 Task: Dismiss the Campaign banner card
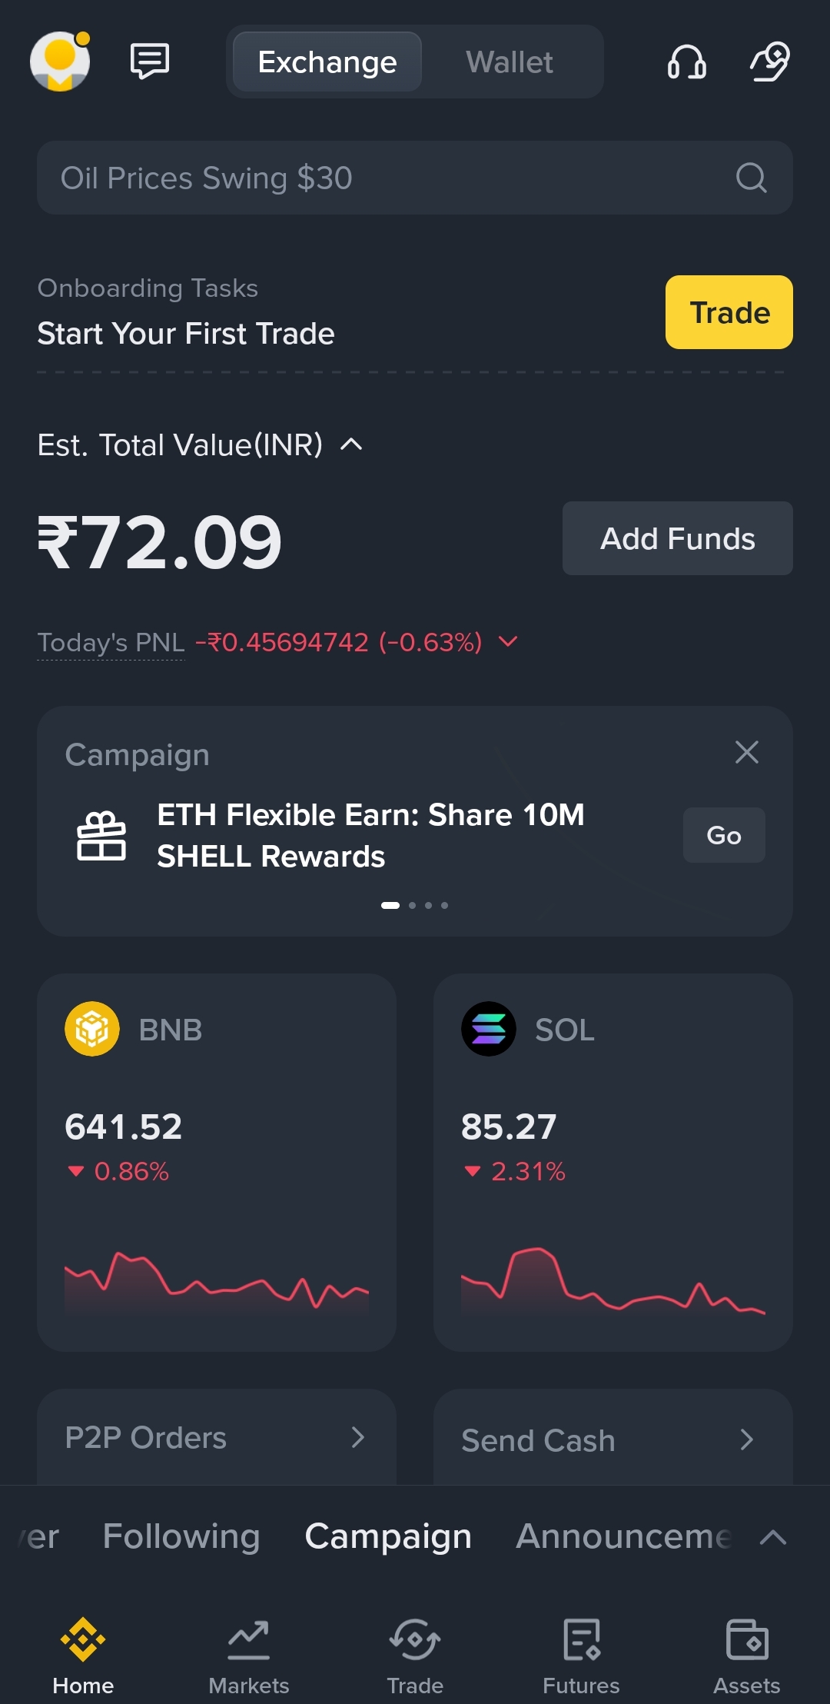[x=746, y=752]
